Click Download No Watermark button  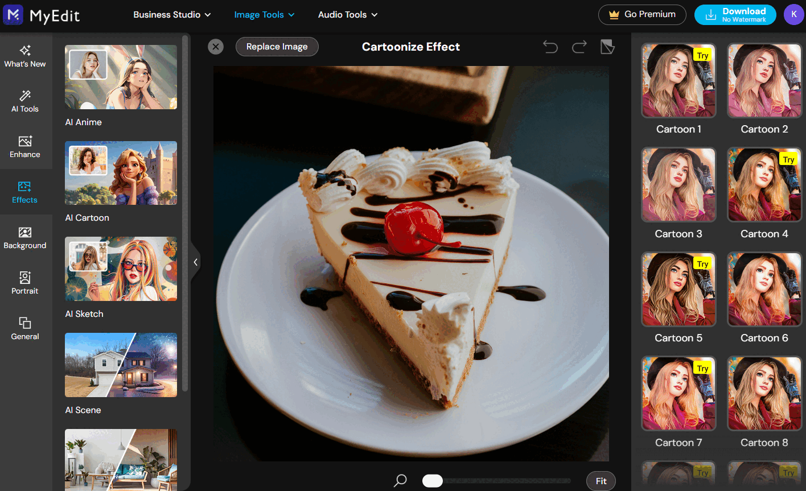735,15
